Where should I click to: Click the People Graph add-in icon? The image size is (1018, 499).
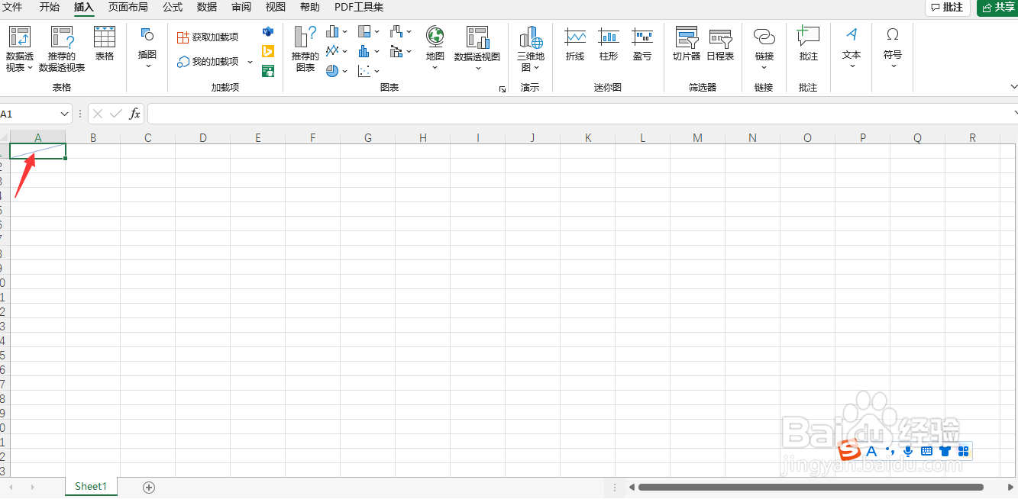tap(268, 71)
